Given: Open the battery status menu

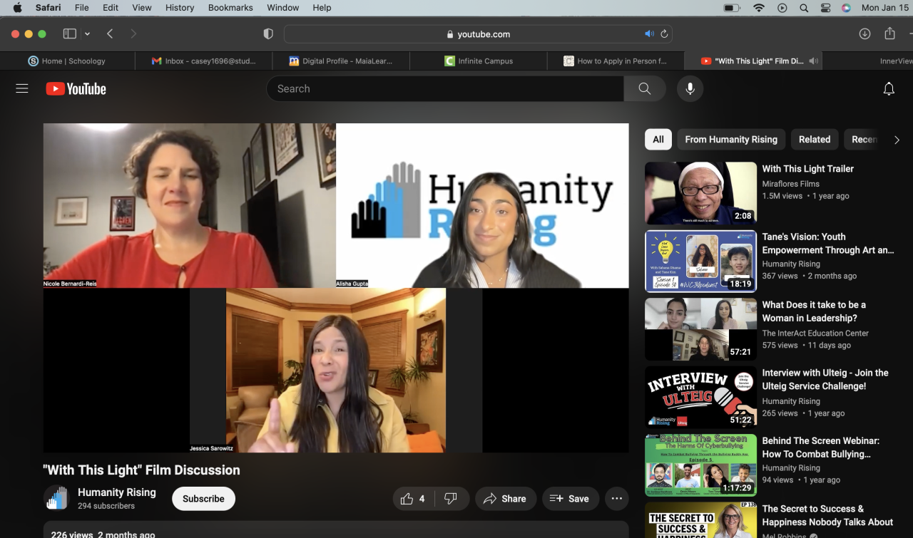Looking at the screenshot, I should (x=732, y=8).
